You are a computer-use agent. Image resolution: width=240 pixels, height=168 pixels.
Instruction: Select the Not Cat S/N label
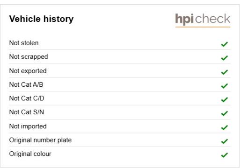pyautogui.click(x=27, y=112)
